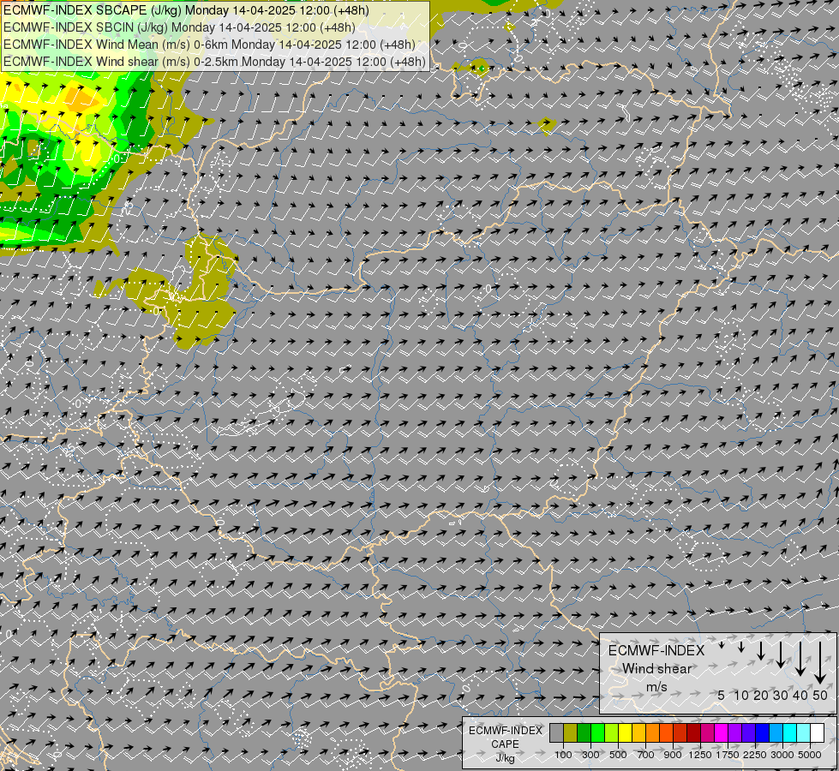
Task: Click the '300' CAPE legend value
Action: pyautogui.click(x=590, y=755)
